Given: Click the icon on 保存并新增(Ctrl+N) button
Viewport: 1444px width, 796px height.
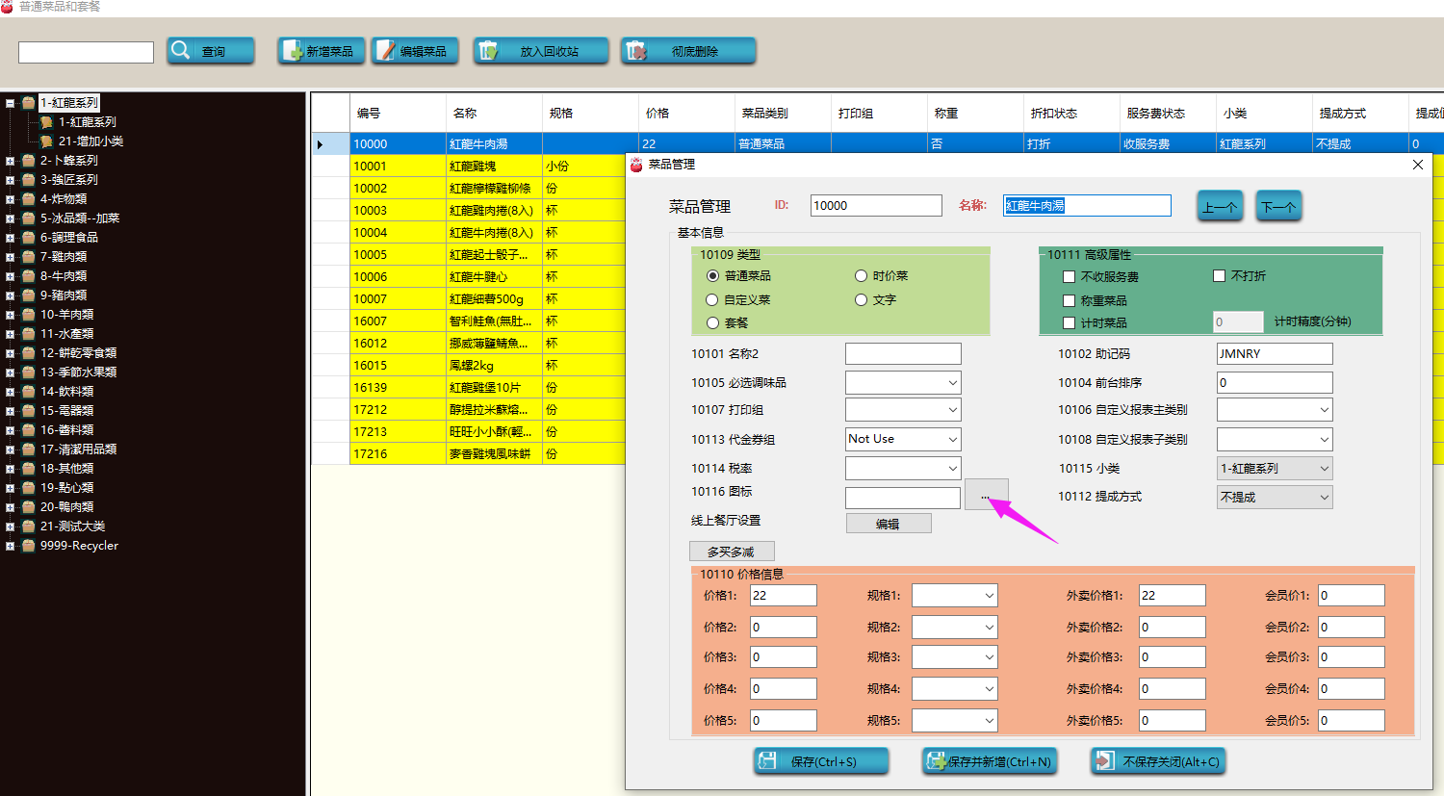Looking at the screenshot, I should [x=936, y=761].
